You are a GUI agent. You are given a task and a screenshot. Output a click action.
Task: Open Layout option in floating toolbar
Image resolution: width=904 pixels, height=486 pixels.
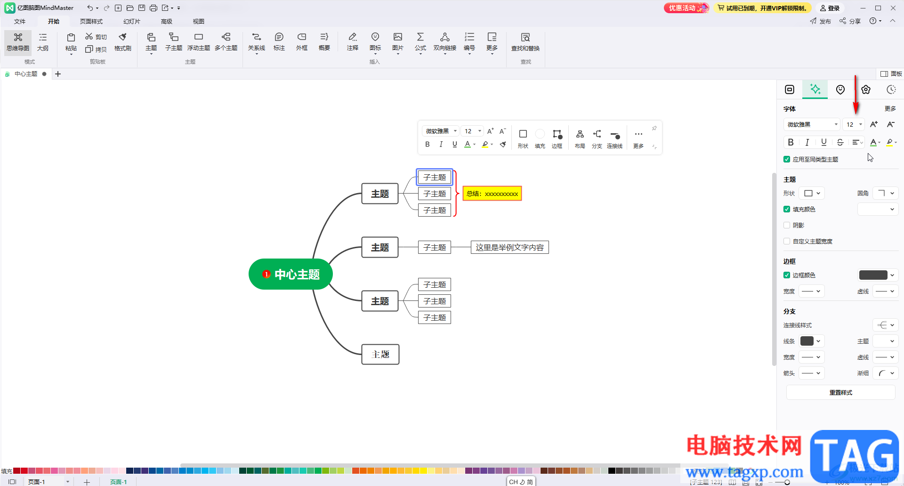(x=580, y=139)
